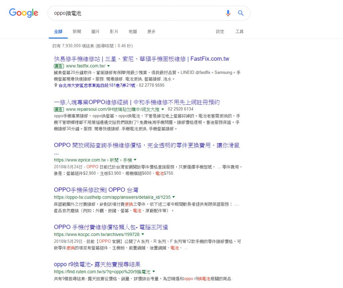Expand dropdown arrow next to www.repairsoul.com URL

click(x=162, y=109)
